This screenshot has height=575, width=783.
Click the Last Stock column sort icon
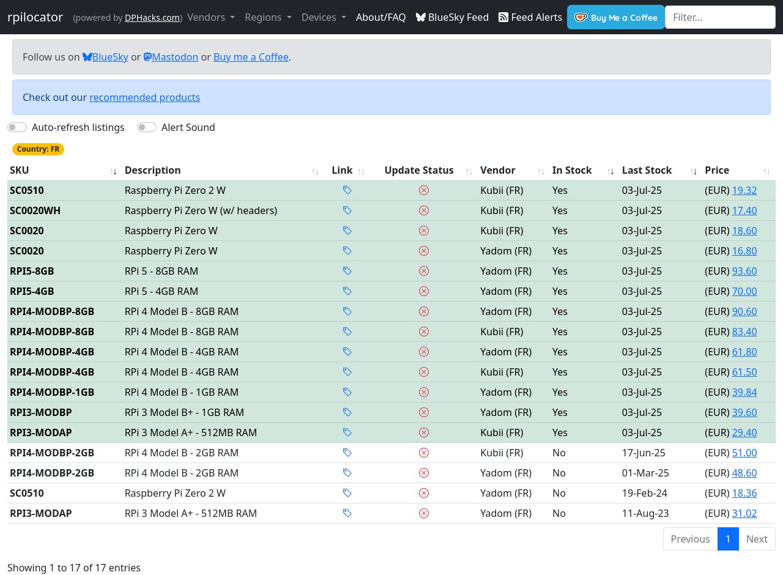click(694, 171)
